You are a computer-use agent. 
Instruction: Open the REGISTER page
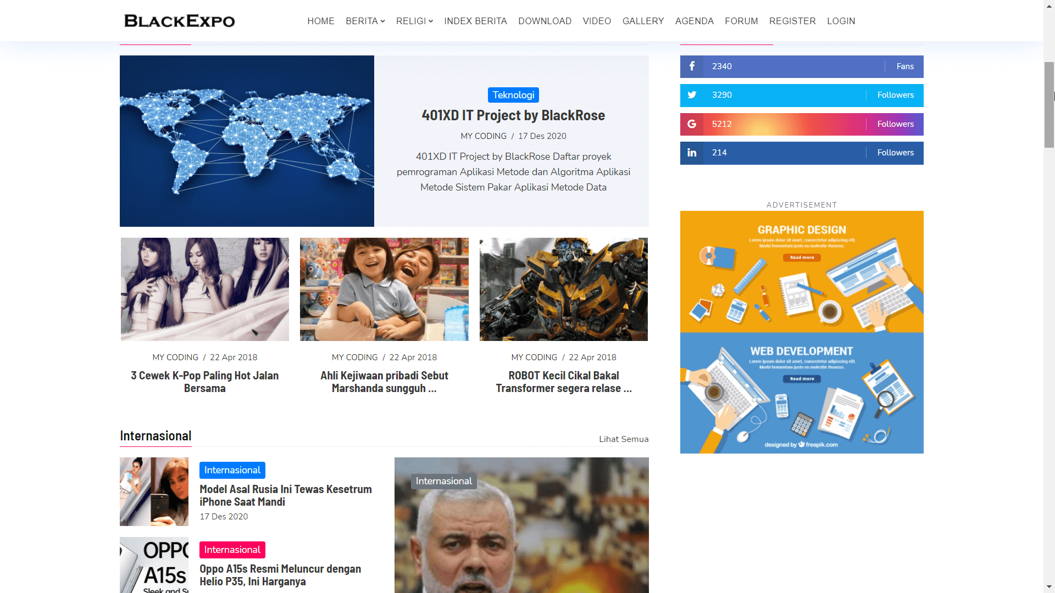click(x=792, y=21)
